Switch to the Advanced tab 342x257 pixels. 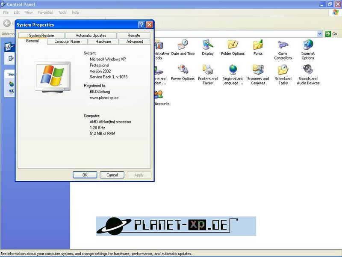(x=135, y=41)
